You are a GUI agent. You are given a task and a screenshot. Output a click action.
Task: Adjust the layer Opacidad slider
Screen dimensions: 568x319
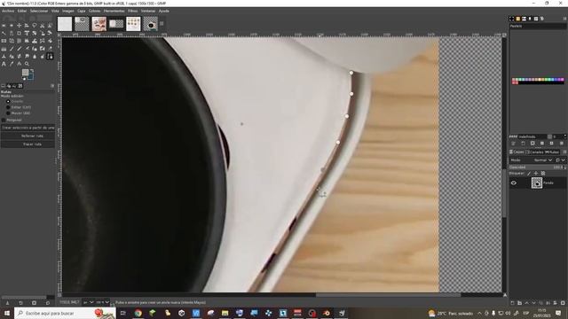pos(538,167)
